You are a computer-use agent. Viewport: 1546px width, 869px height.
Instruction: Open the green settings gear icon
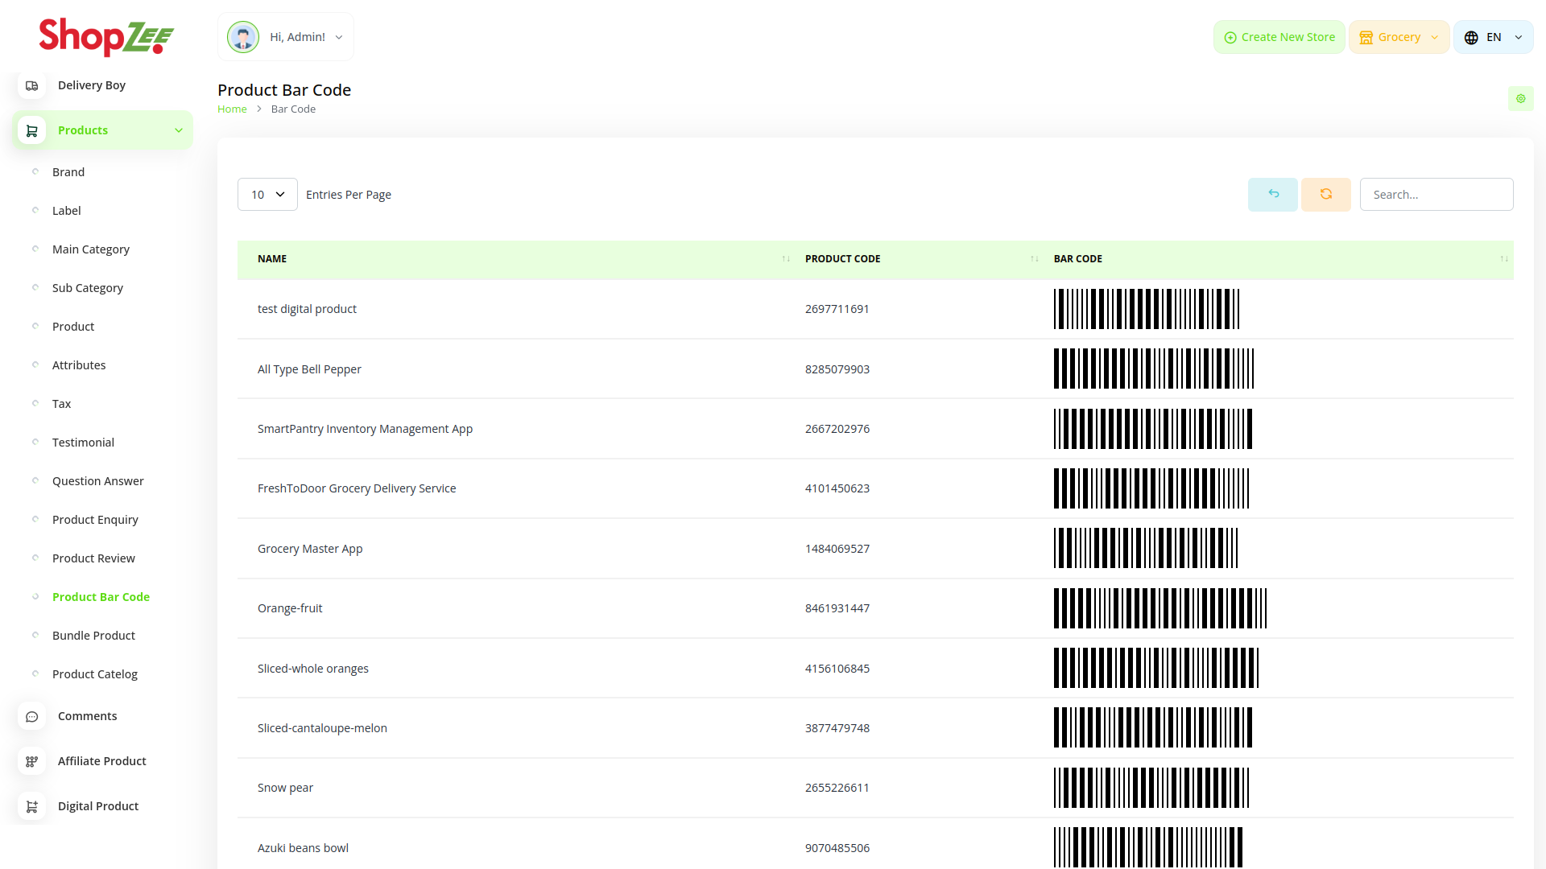click(x=1520, y=99)
